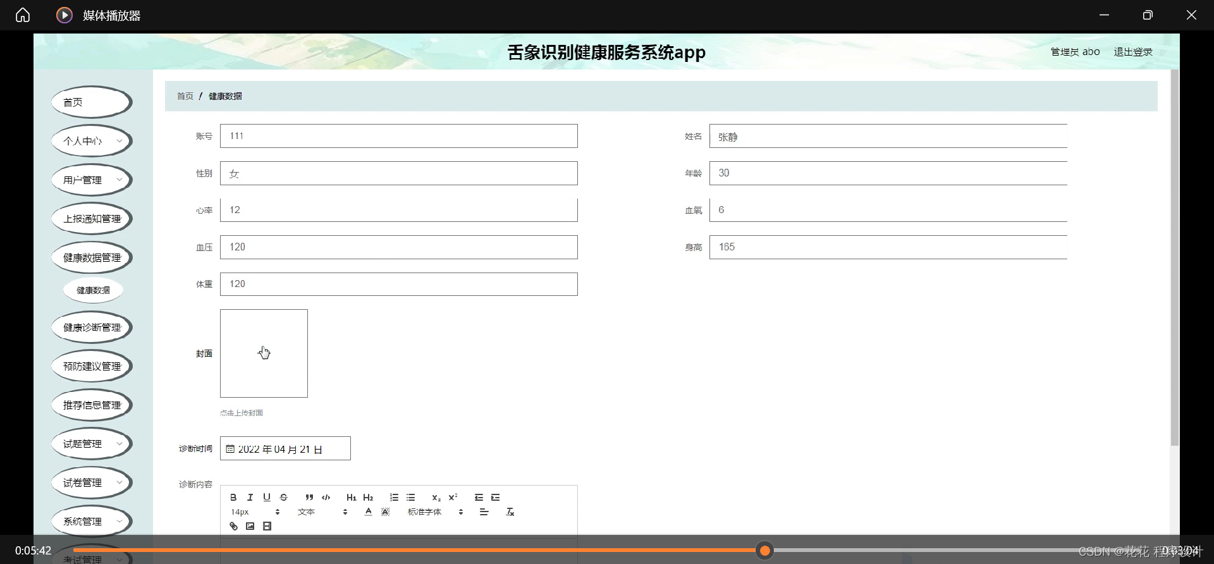This screenshot has height=564, width=1214.
Task: Click the 血压 input field
Action: click(x=399, y=247)
